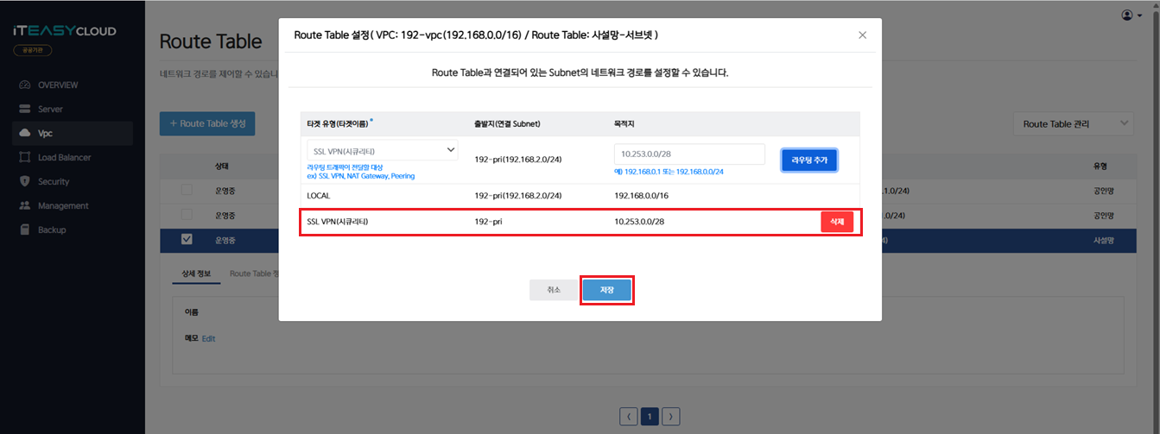The height and width of the screenshot is (434, 1160).
Task: Click the Load Balancer icon in sidebar
Action: tap(24, 158)
